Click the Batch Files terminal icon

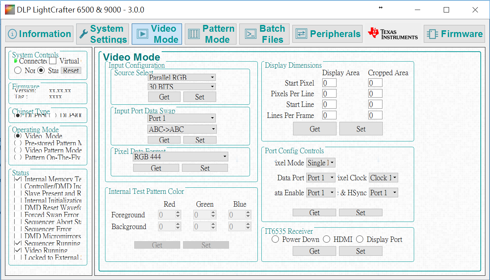coord(251,34)
